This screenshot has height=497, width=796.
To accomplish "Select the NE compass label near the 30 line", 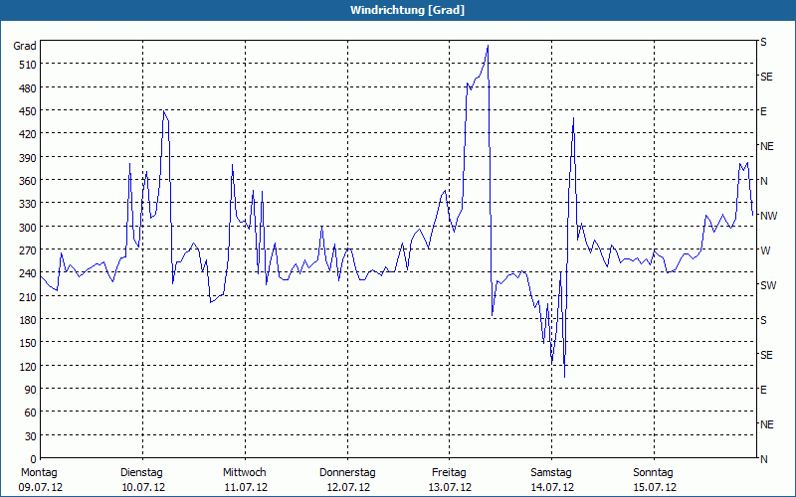I will click(767, 424).
